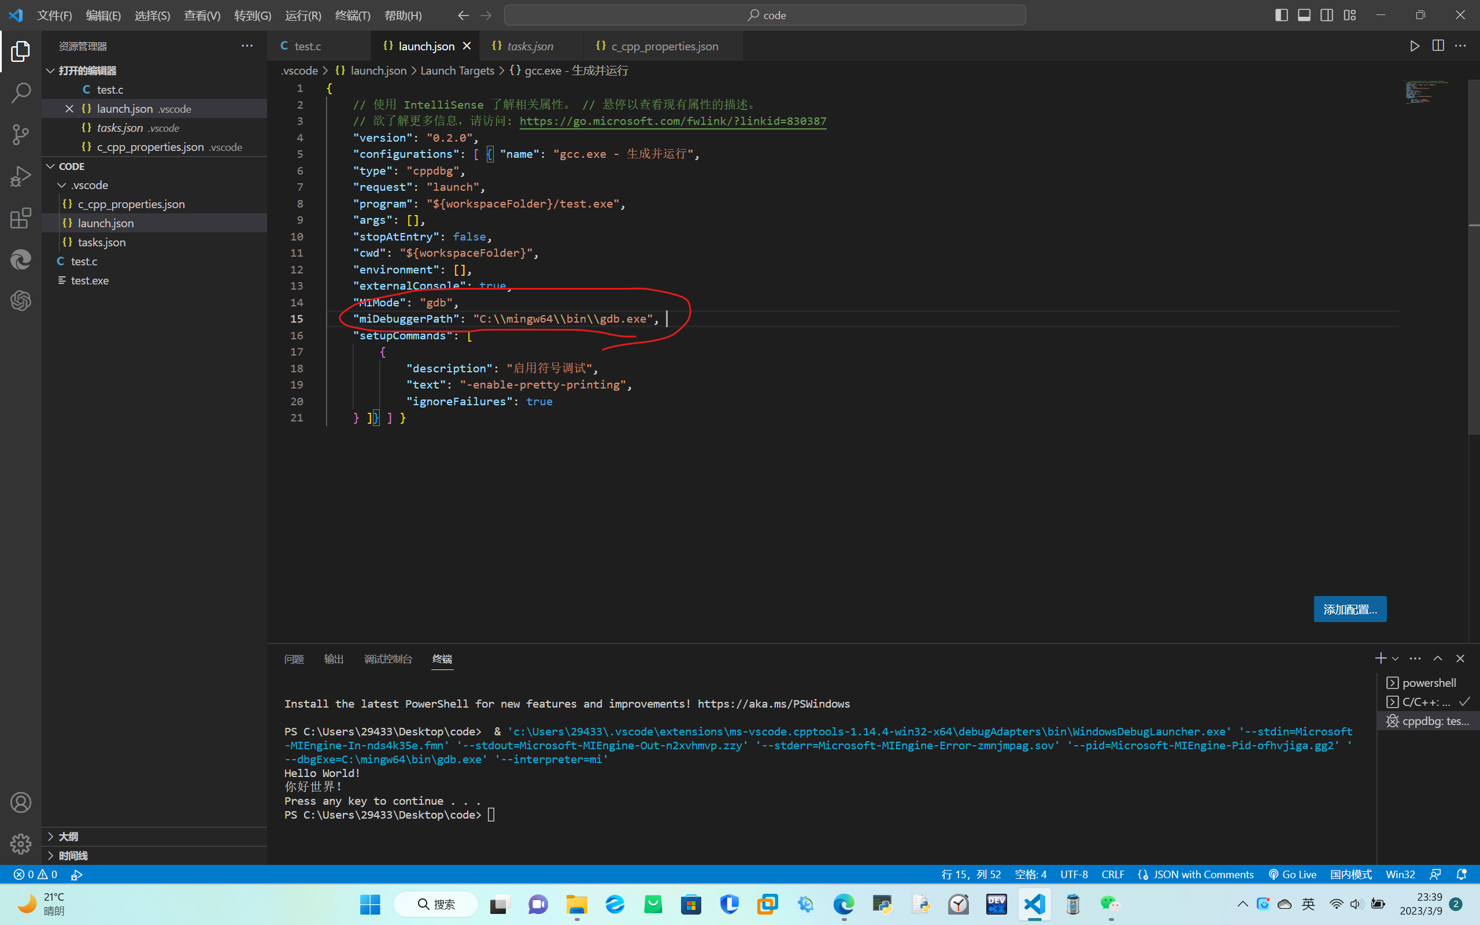The height and width of the screenshot is (925, 1480).
Task: Open Windows Start menu
Action: pyautogui.click(x=370, y=904)
